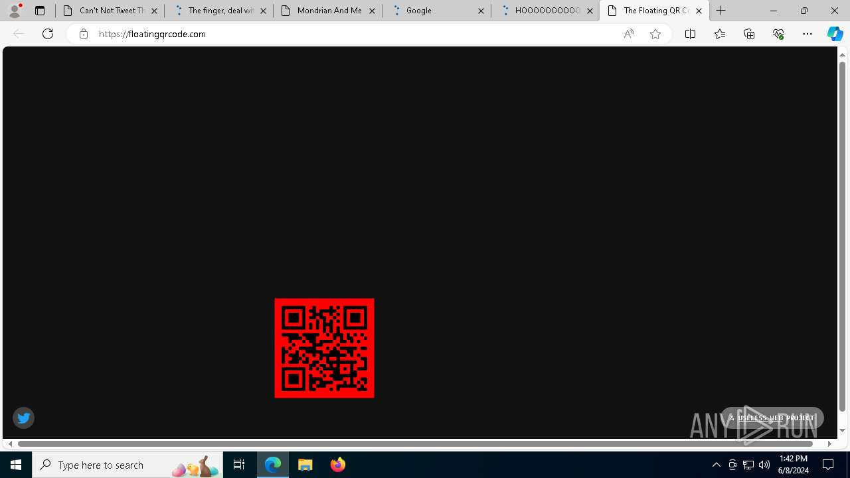Close the HOOOOOOOOO tab
This screenshot has height=478, width=850.
point(590,11)
